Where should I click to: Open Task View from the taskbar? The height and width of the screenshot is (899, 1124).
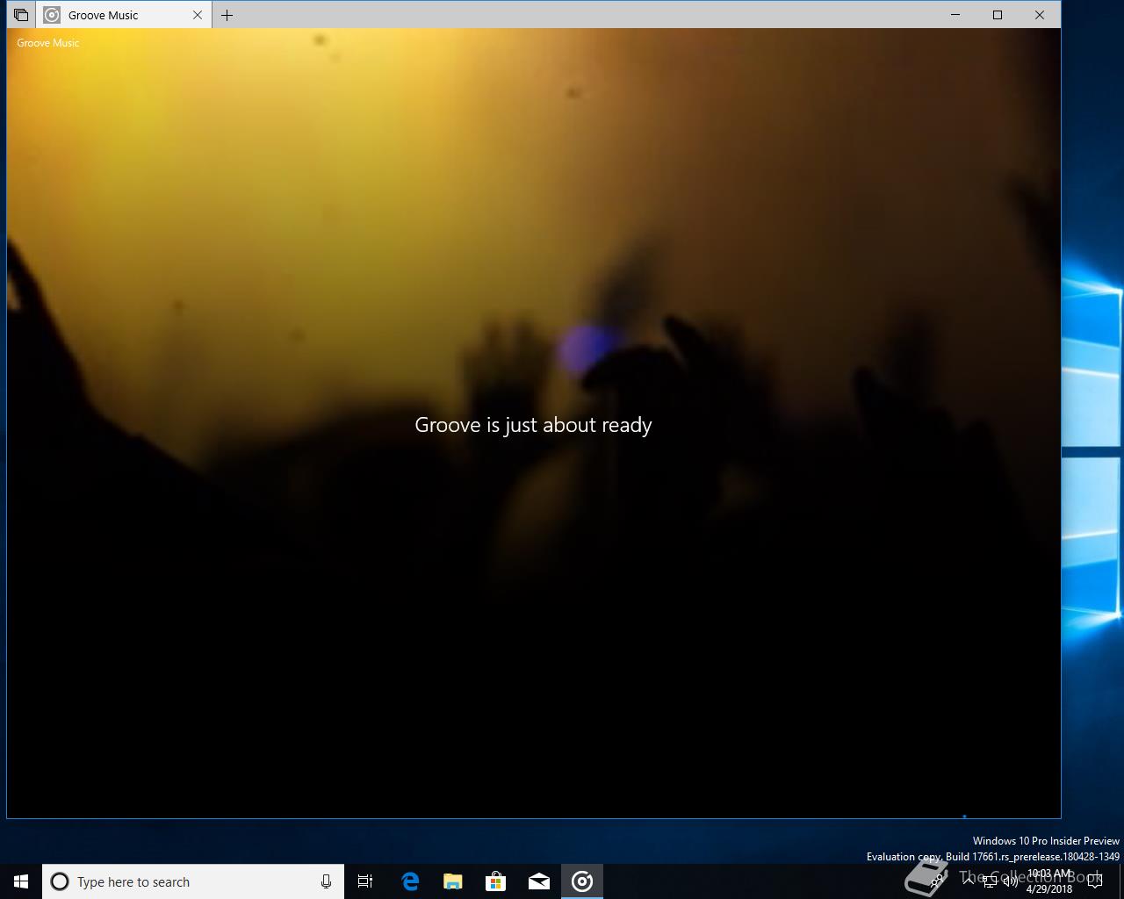(x=365, y=881)
